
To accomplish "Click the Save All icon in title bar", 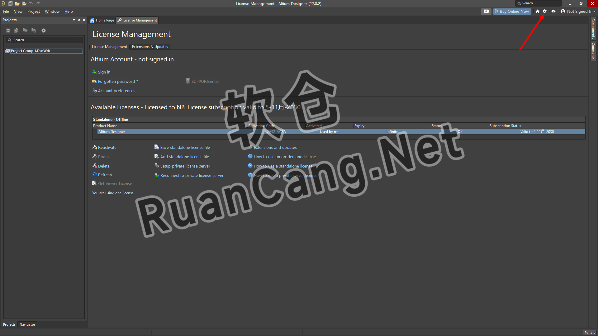I will (x=10, y=3).
